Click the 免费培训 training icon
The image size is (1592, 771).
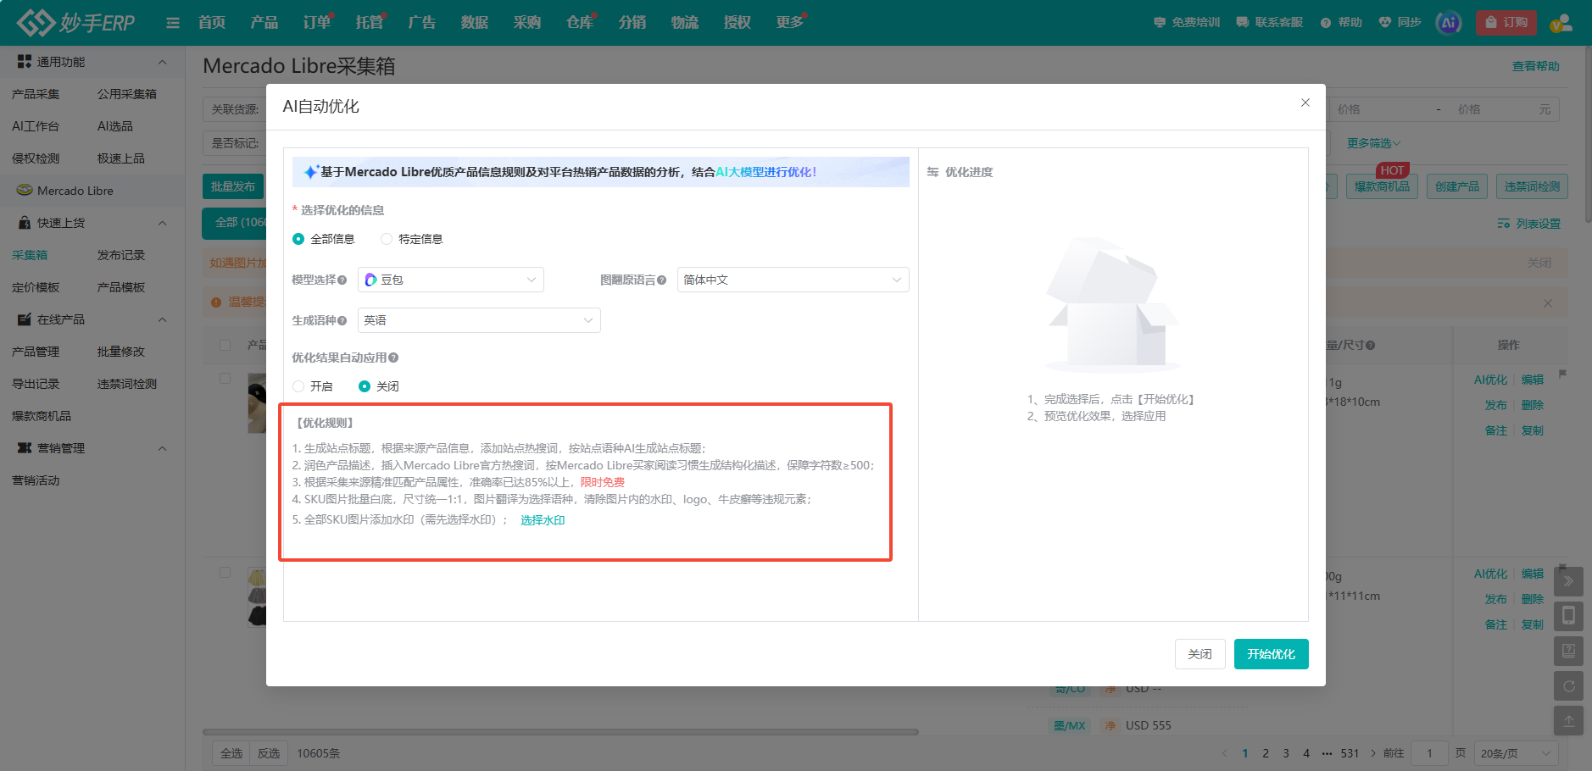point(1160,23)
